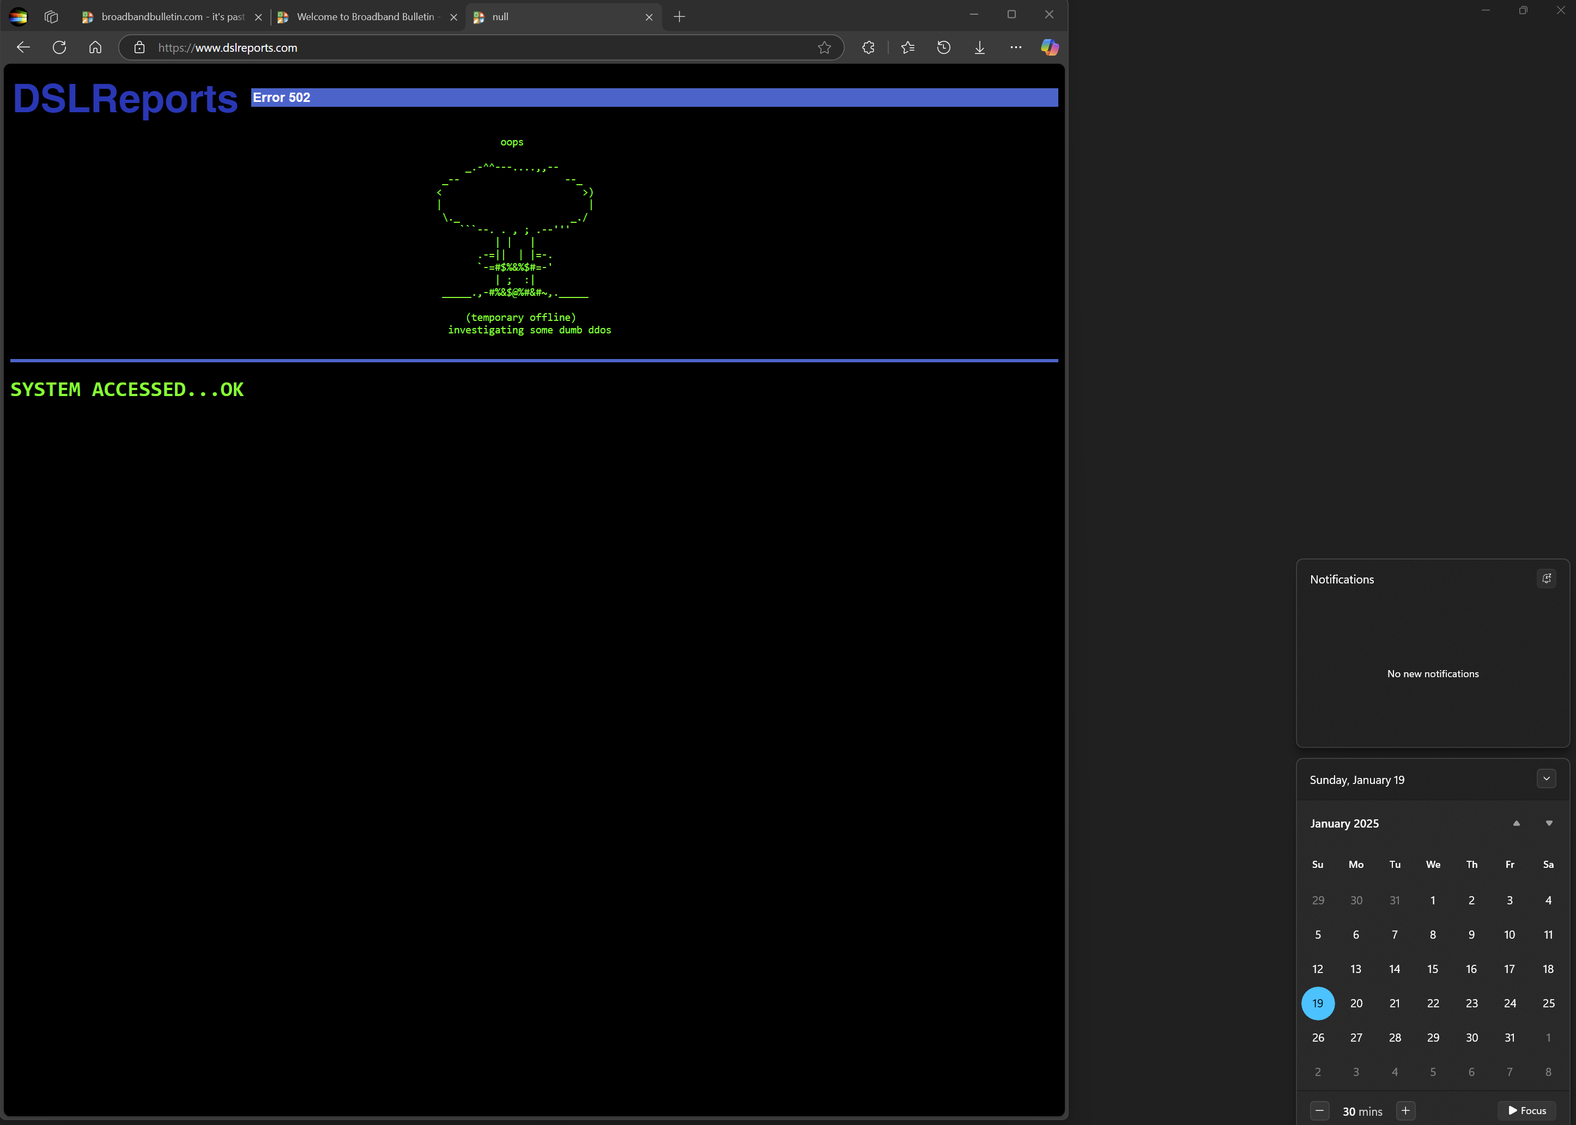Click the address bar URL field
This screenshot has height=1125, width=1576.
[481, 47]
